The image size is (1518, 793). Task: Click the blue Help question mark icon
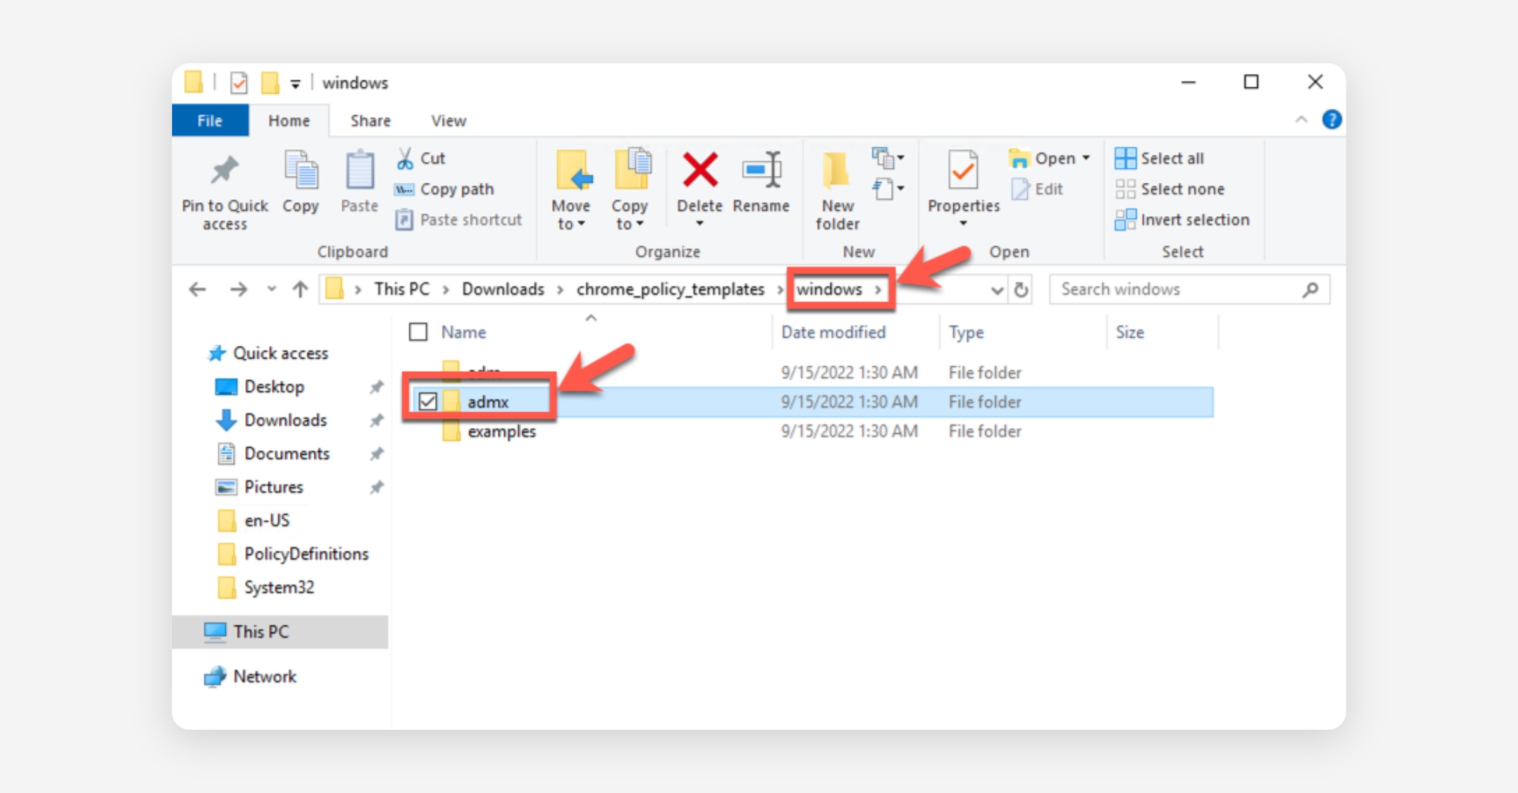tap(1331, 120)
